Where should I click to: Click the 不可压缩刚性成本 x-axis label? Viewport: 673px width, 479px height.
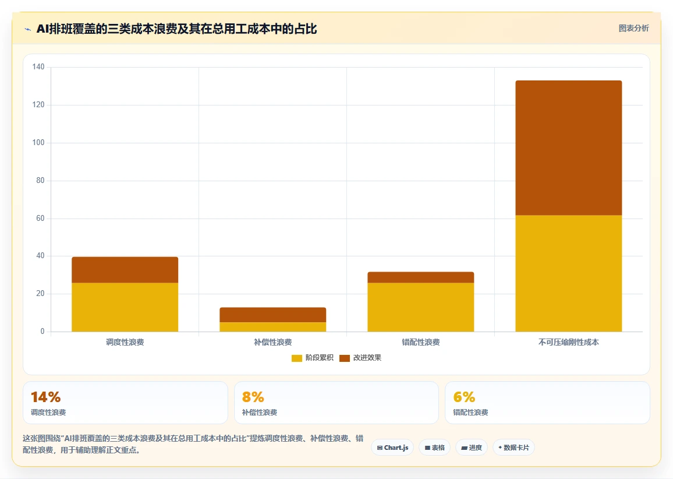569,343
